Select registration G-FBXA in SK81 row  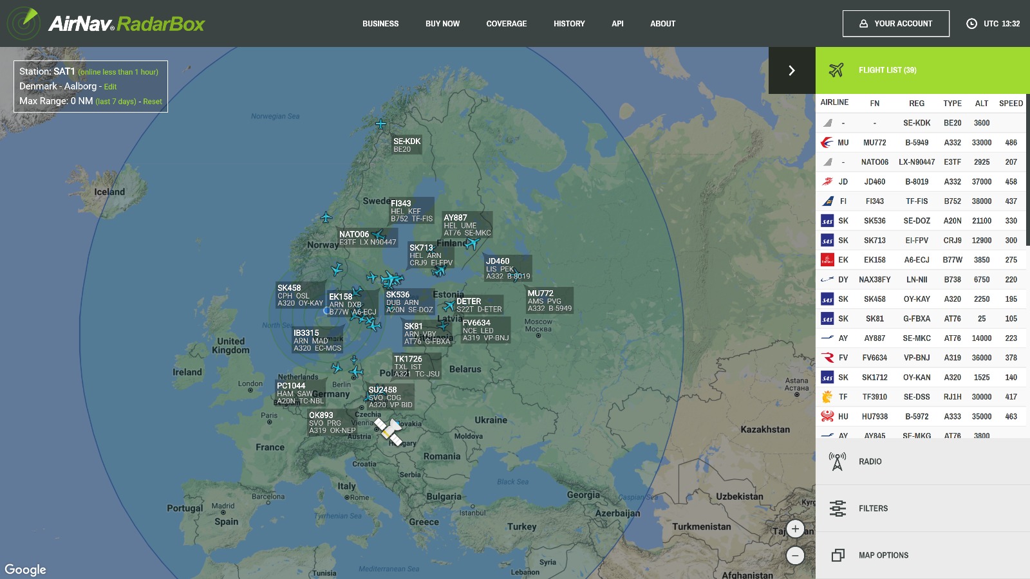pos(917,318)
